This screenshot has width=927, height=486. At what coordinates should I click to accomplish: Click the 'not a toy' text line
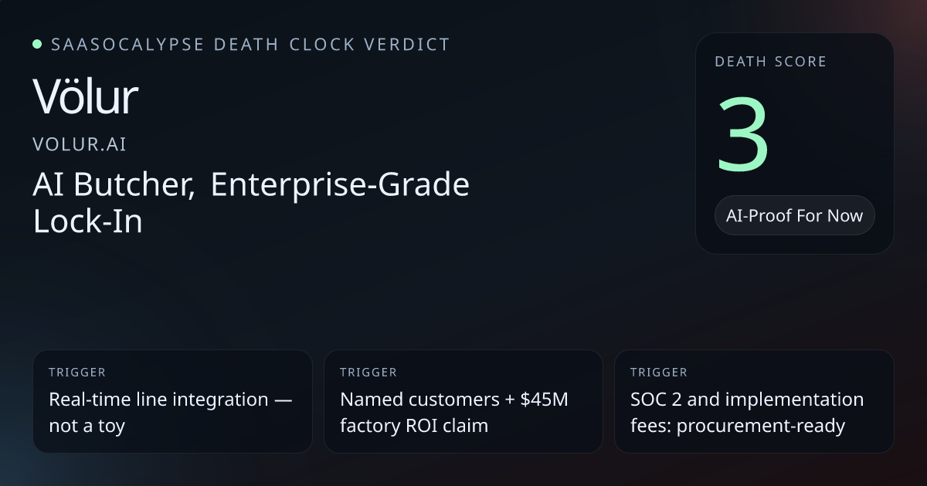87,425
